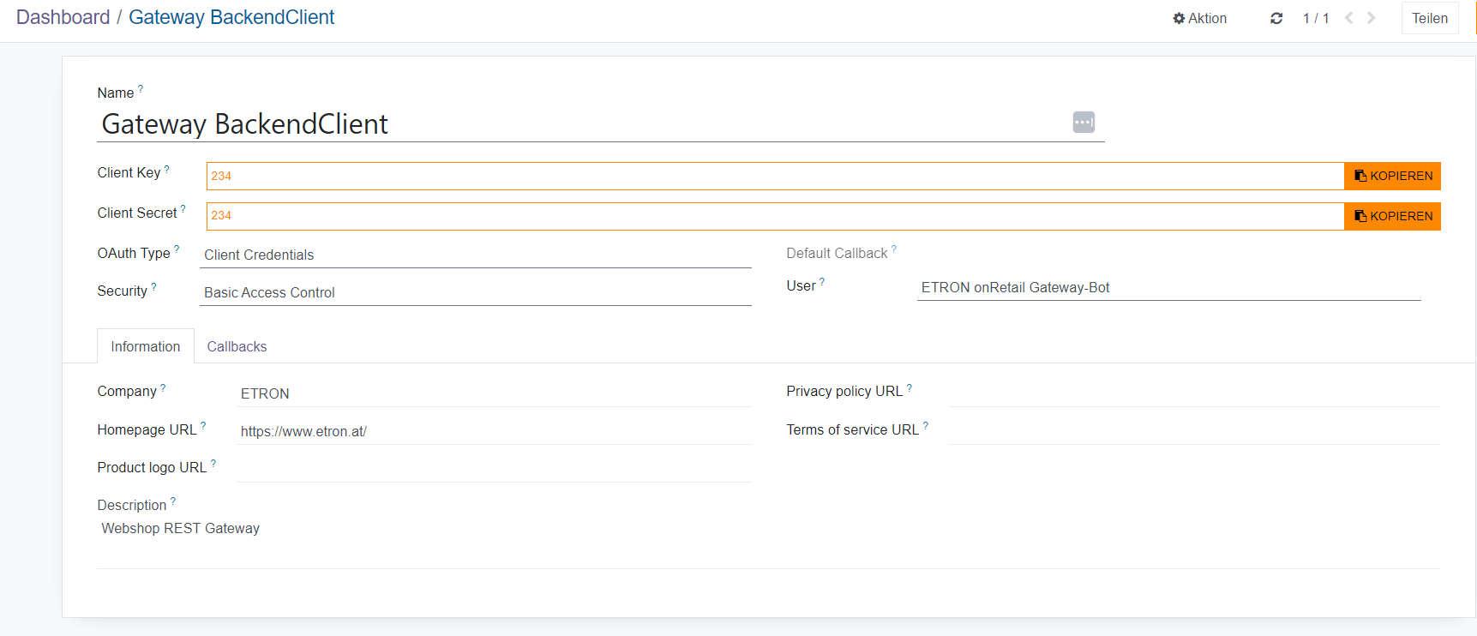The image size is (1477, 636).
Task: Navigate to Dashboard breadcrumb link
Action: tap(63, 17)
